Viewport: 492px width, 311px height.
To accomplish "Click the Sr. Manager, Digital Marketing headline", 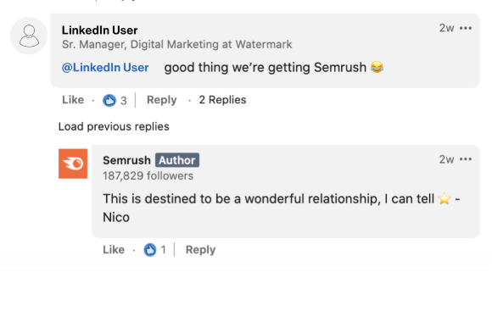I will pyautogui.click(x=177, y=45).
